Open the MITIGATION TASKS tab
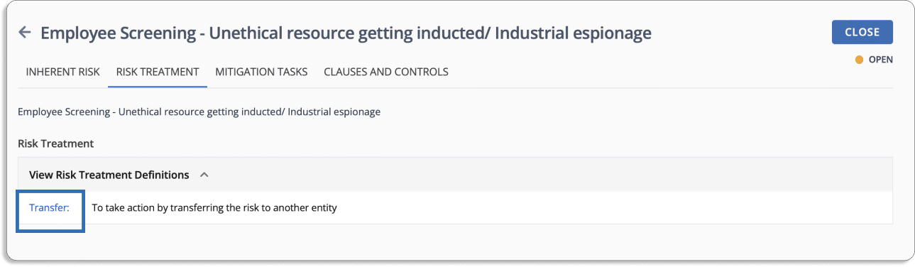 point(261,72)
